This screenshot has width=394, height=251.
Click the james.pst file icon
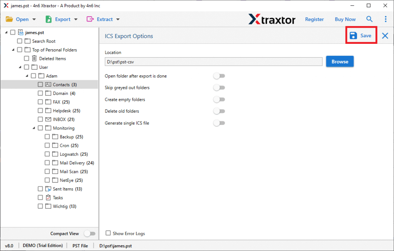[21, 32]
